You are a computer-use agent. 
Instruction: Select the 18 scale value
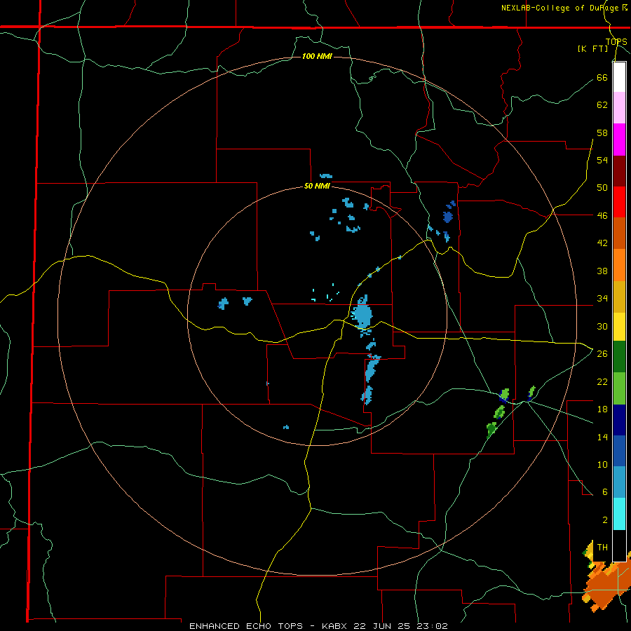pos(602,409)
